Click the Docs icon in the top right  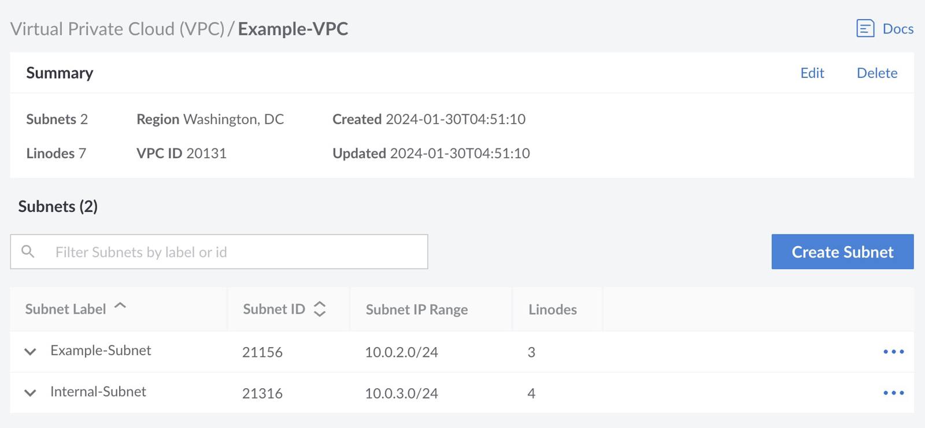pos(865,28)
